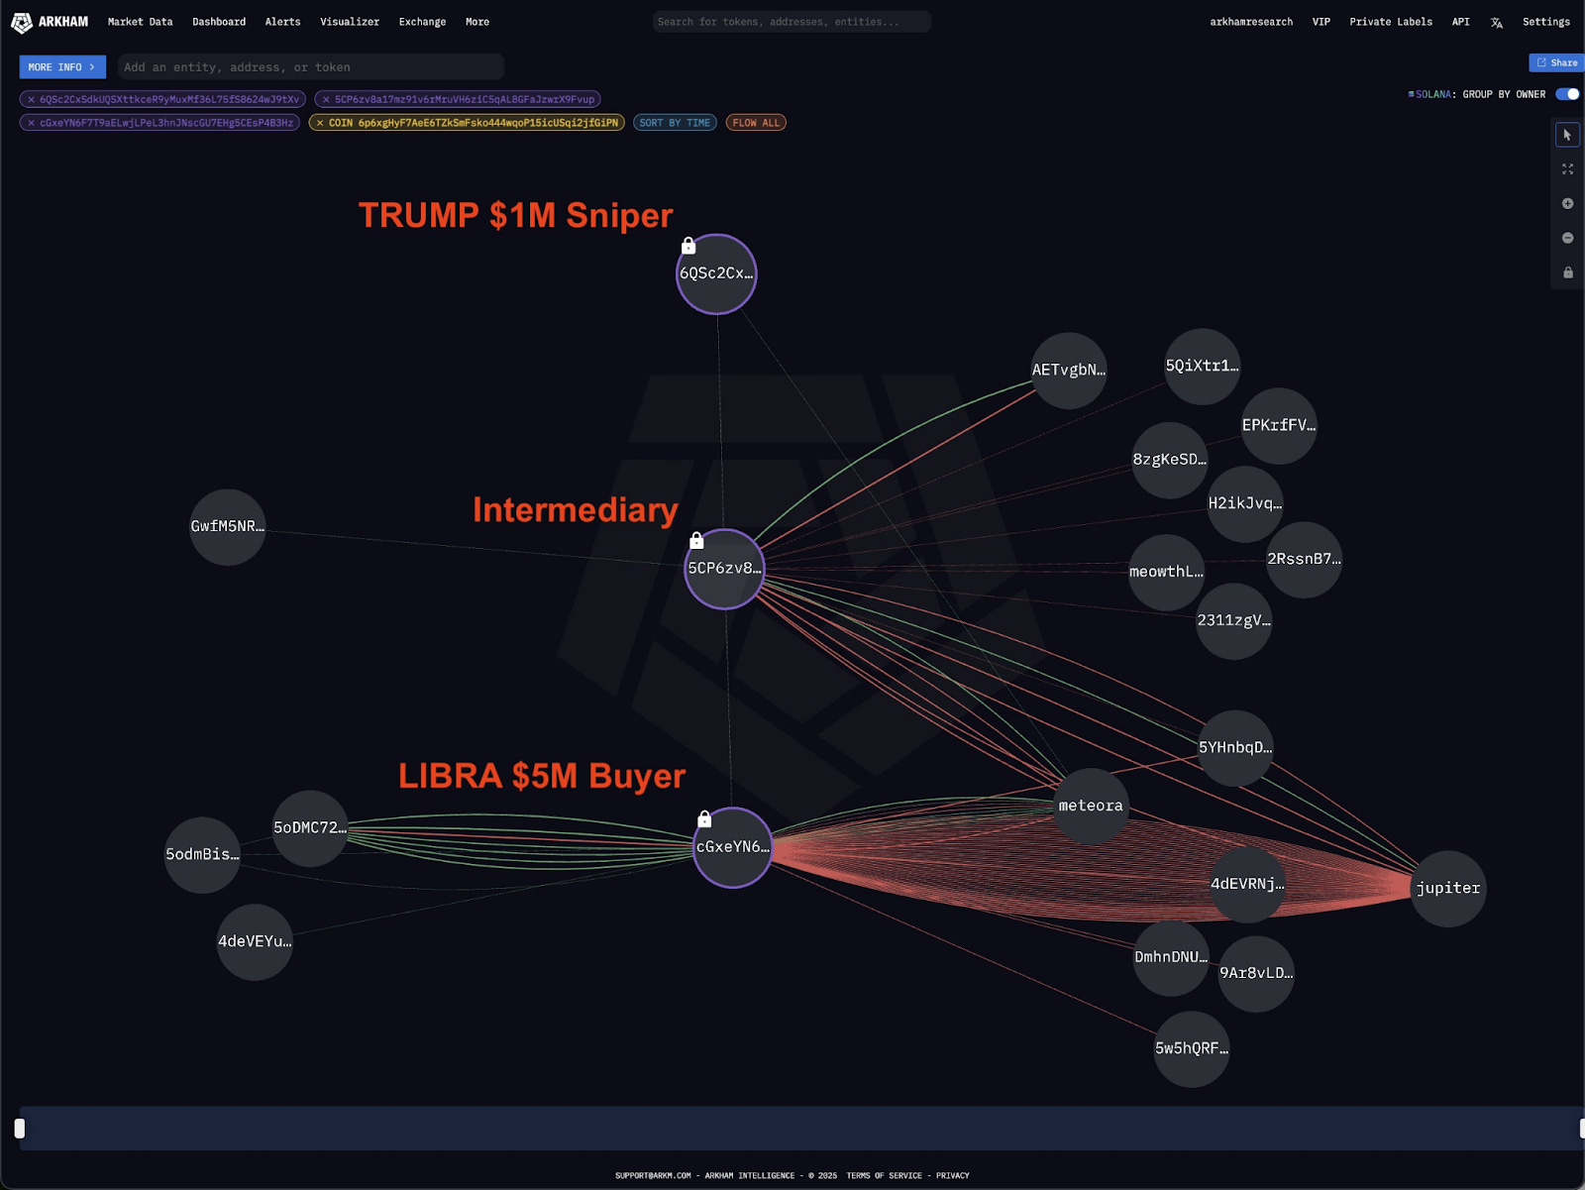Select the AETvgbN node

(x=1069, y=371)
